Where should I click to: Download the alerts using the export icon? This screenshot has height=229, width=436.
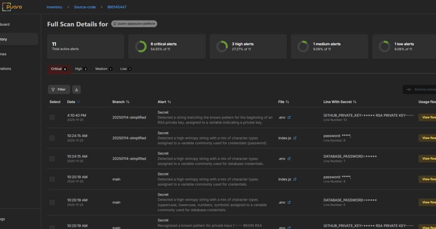tap(76, 89)
